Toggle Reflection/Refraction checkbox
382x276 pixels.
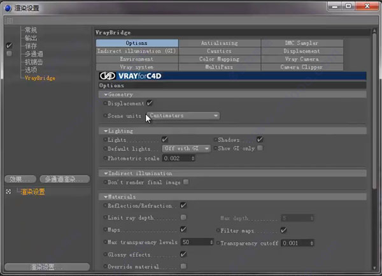coord(183,205)
